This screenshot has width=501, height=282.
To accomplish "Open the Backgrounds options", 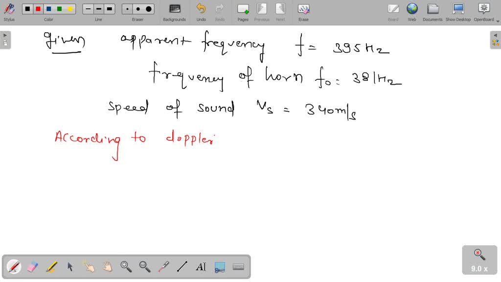I will click(x=175, y=12).
